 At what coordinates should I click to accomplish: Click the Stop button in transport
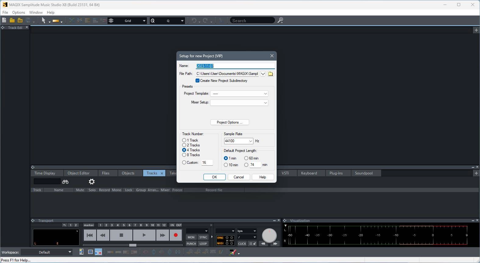pos(121,235)
